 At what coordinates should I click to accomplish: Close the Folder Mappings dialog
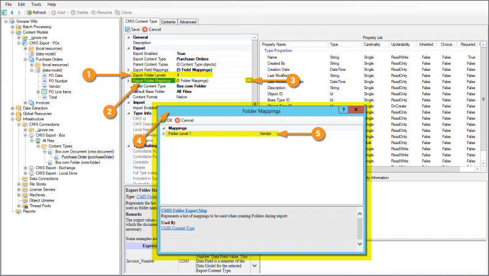[356, 110]
